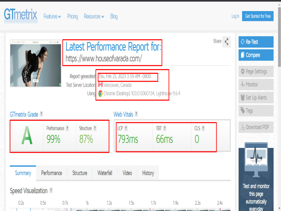Click the 99% Performance score
281x211 pixels.
[x=53, y=139]
